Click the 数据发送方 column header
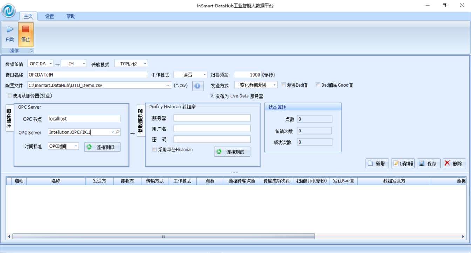The image size is (471, 253). (x=394, y=181)
